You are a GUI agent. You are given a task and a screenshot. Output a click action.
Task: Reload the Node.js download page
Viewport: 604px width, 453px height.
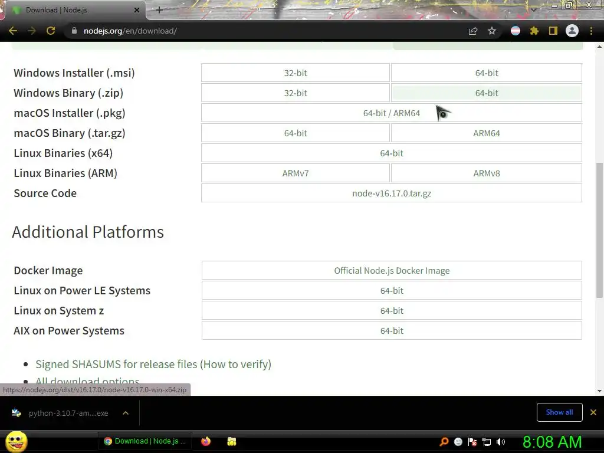click(x=51, y=31)
